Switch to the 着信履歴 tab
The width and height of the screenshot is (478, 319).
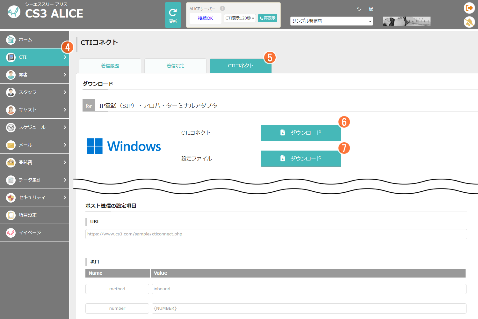pos(110,66)
